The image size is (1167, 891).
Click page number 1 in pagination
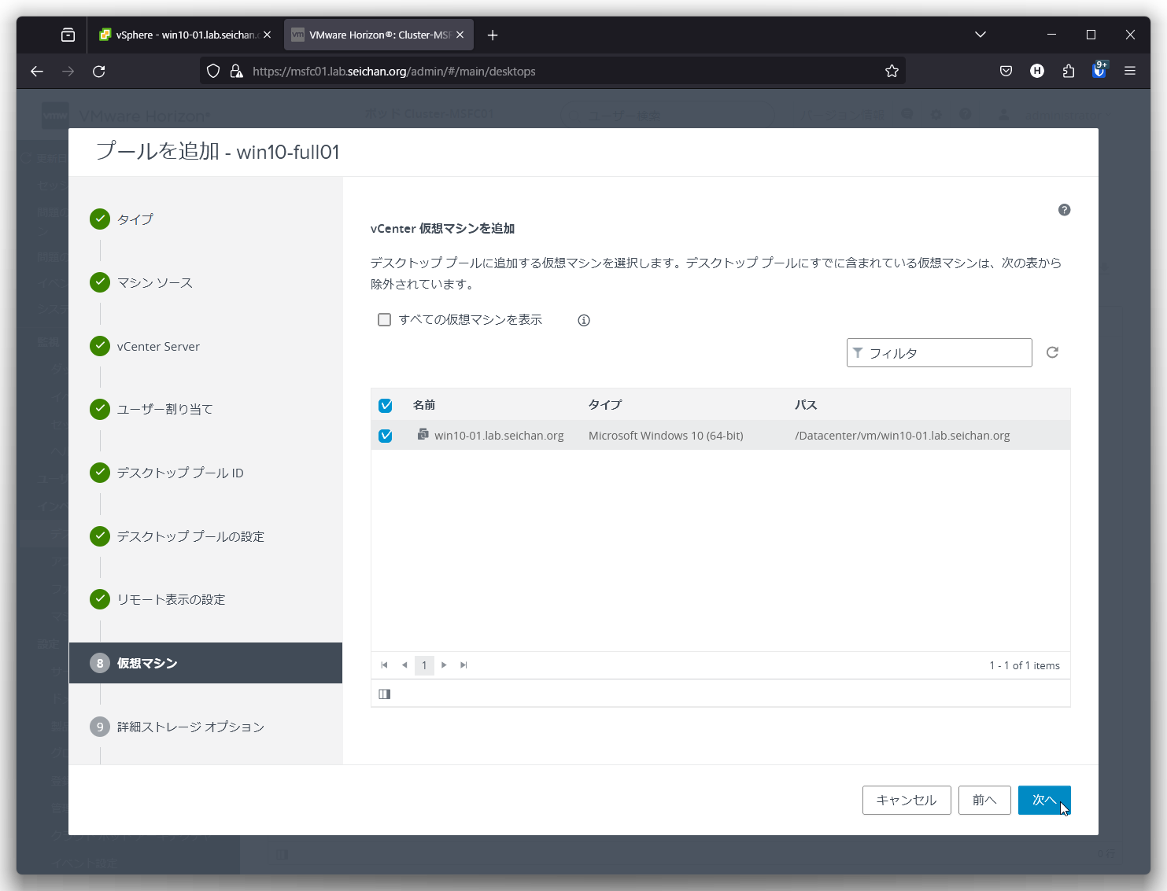pyautogui.click(x=424, y=665)
